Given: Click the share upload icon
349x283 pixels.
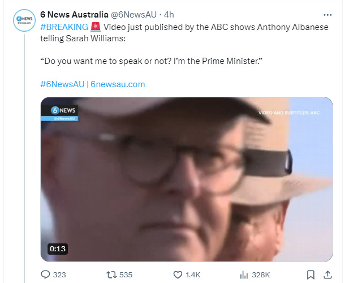Looking at the screenshot, I should pos(328,275).
